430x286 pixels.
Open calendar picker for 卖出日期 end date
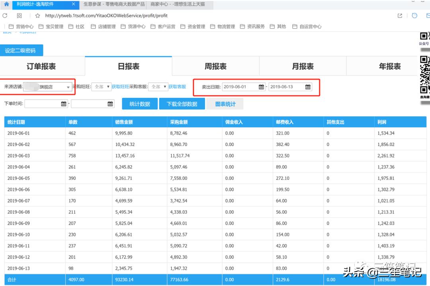click(308, 86)
